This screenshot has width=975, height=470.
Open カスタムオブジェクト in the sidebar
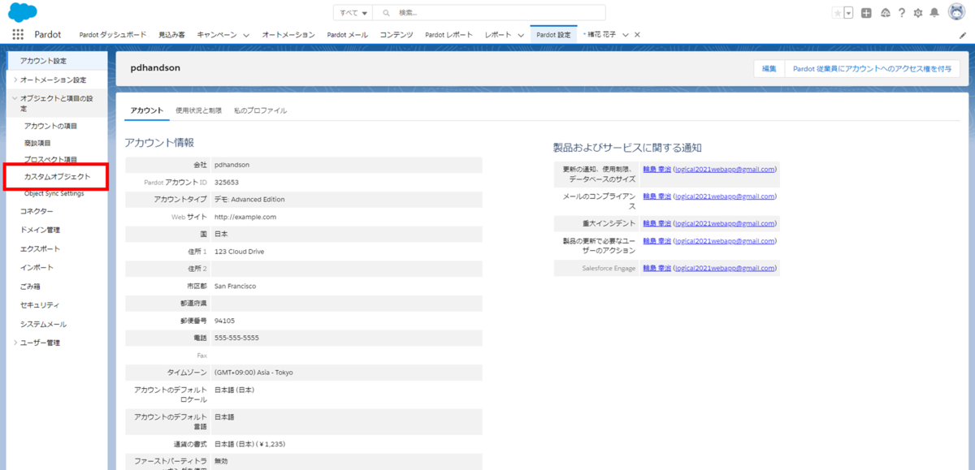pos(57,176)
